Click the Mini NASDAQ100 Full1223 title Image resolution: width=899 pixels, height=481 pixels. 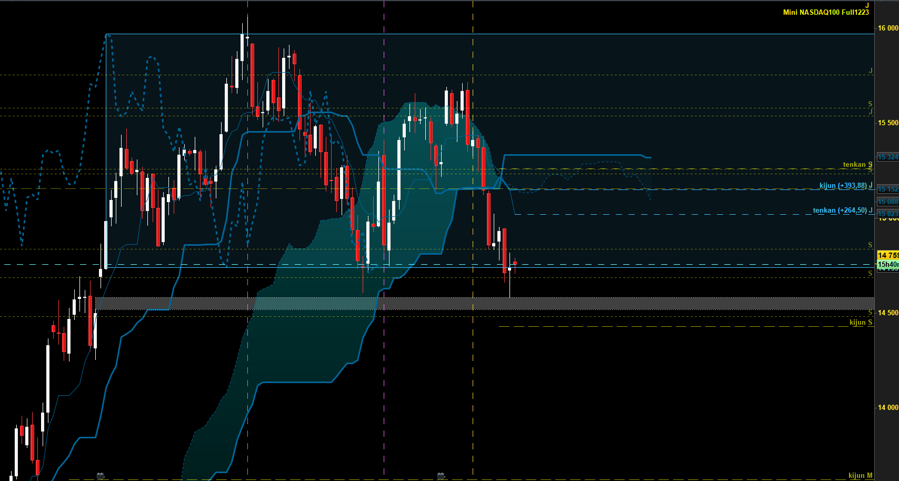click(825, 12)
